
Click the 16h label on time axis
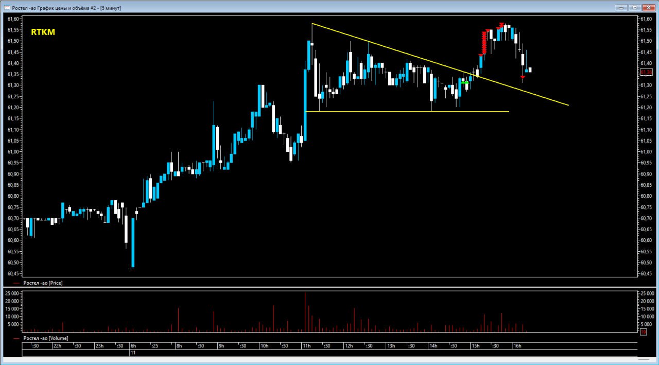click(x=517, y=345)
